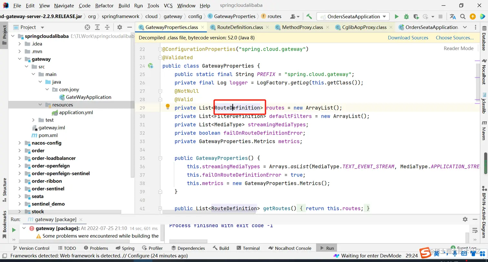Open the VCS menu
Image resolution: width=488 pixels, height=262 pixels.
click(168, 5)
